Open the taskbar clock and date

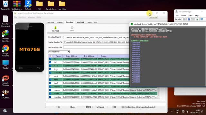tap(195, 111)
